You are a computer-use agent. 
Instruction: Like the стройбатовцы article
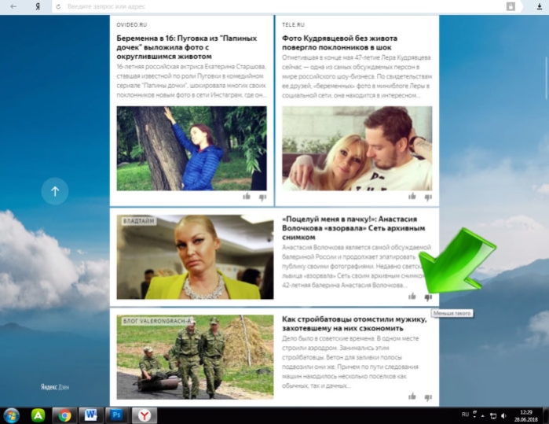[x=412, y=396]
